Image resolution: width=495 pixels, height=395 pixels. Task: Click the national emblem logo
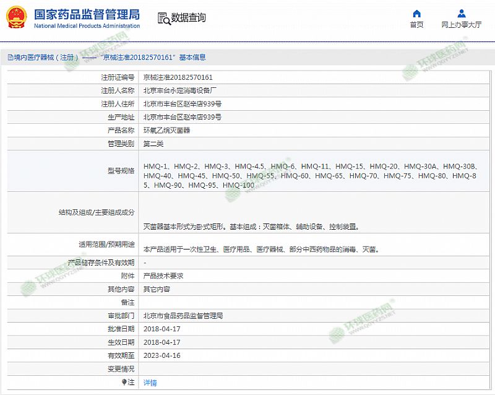click(17, 17)
